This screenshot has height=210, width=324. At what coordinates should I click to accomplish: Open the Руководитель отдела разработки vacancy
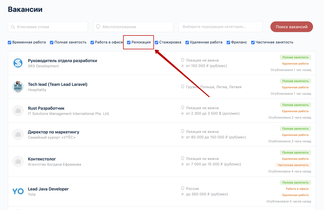(62, 61)
